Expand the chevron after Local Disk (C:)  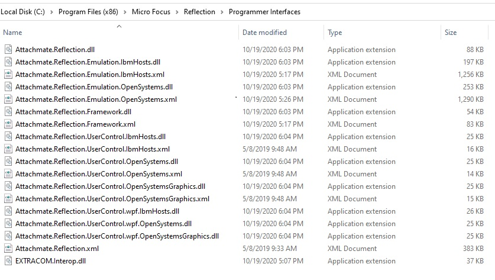pos(51,12)
